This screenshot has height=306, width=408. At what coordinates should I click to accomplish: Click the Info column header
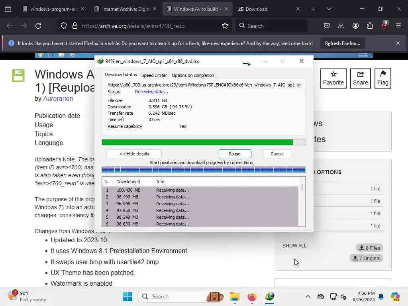(x=224, y=182)
